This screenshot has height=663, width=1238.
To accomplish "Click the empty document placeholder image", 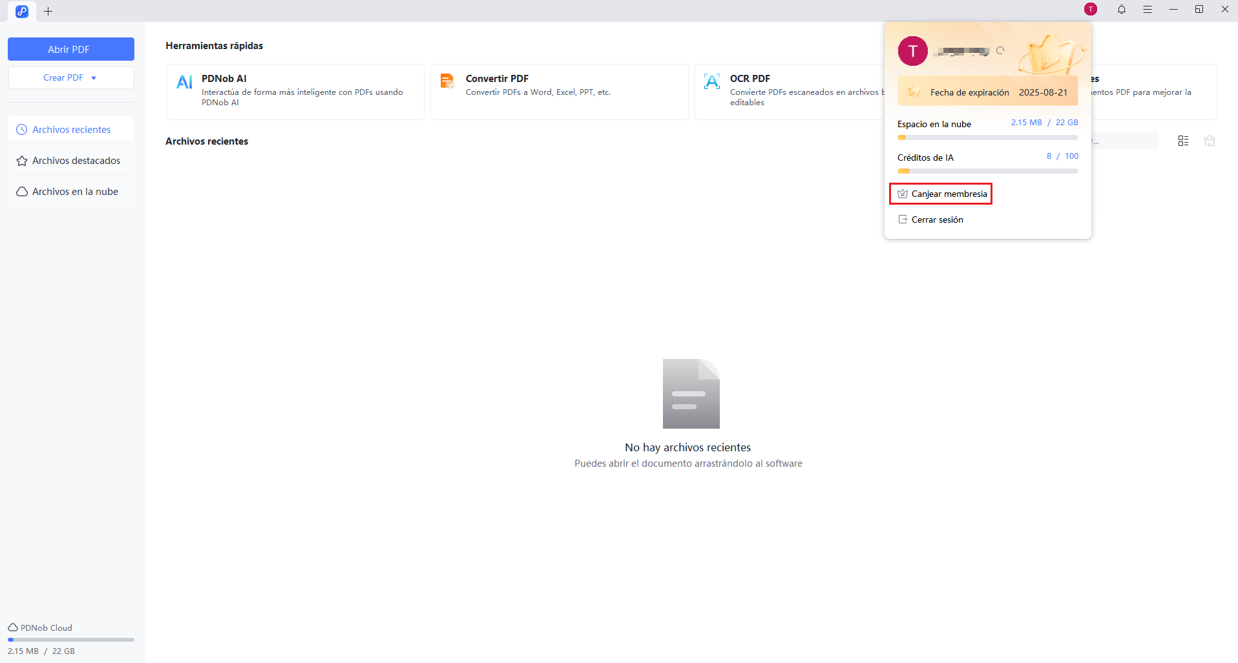I will point(691,394).
